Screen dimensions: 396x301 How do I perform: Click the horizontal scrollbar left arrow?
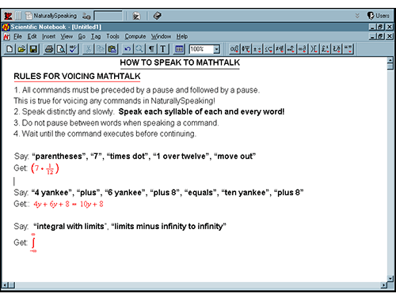(x=5, y=285)
